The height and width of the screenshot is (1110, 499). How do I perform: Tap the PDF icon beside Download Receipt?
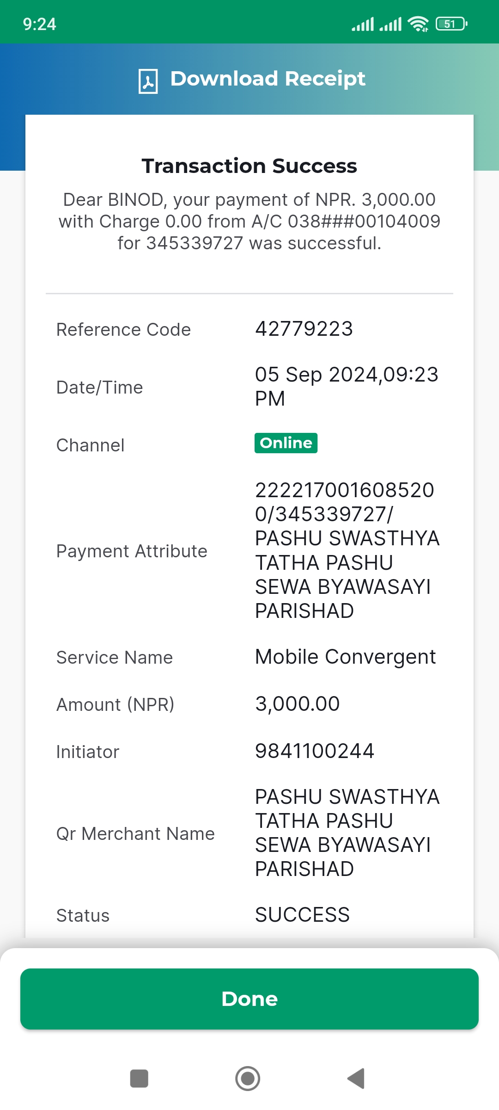click(148, 81)
